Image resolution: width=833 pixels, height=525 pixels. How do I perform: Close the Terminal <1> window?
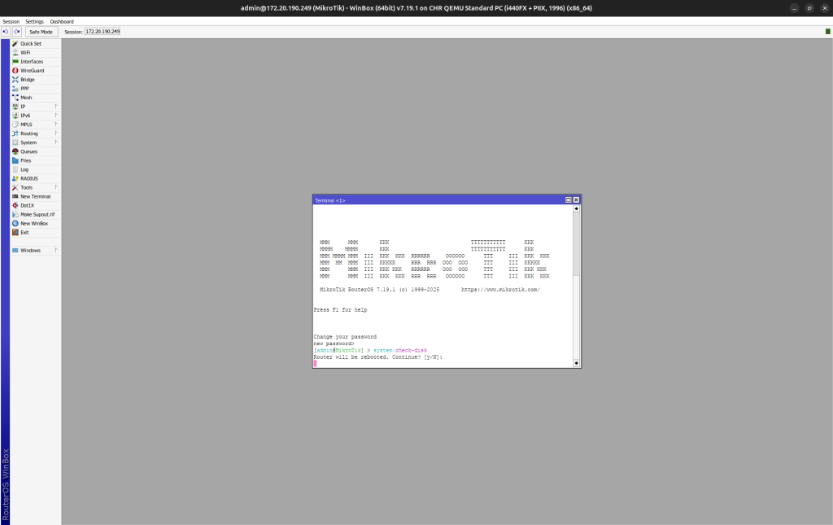[x=576, y=199]
